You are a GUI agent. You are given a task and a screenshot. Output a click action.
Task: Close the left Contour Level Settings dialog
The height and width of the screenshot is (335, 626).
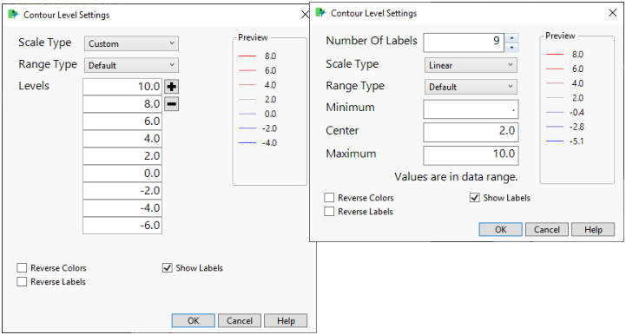pyautogui.click(x=305, y=15)
